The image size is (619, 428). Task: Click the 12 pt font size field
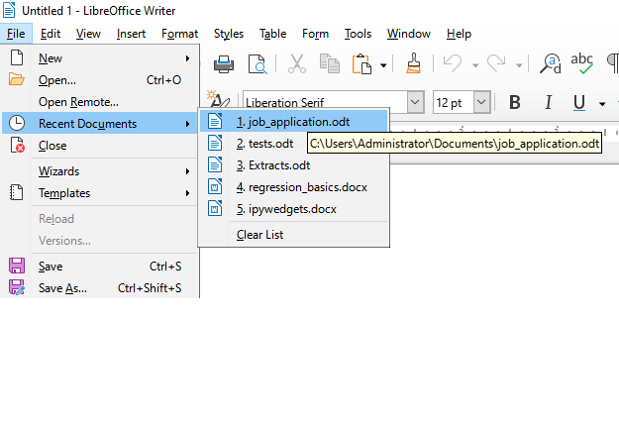pyautogui.click(x=454, y=103)
